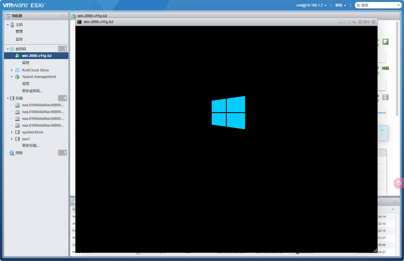
Task: Open Host Monitor (监控) page
Action: coord(19,39)
